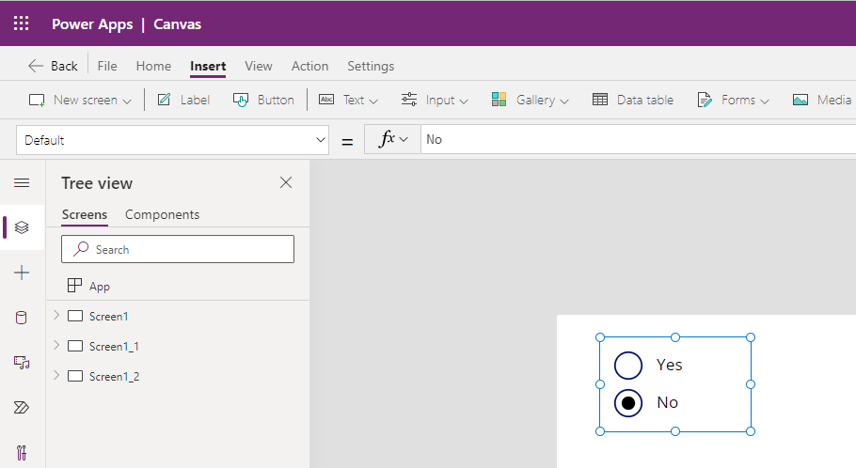Open the Data sources cylinder icon
Screen dimensions: 856x468
[22, 318]
